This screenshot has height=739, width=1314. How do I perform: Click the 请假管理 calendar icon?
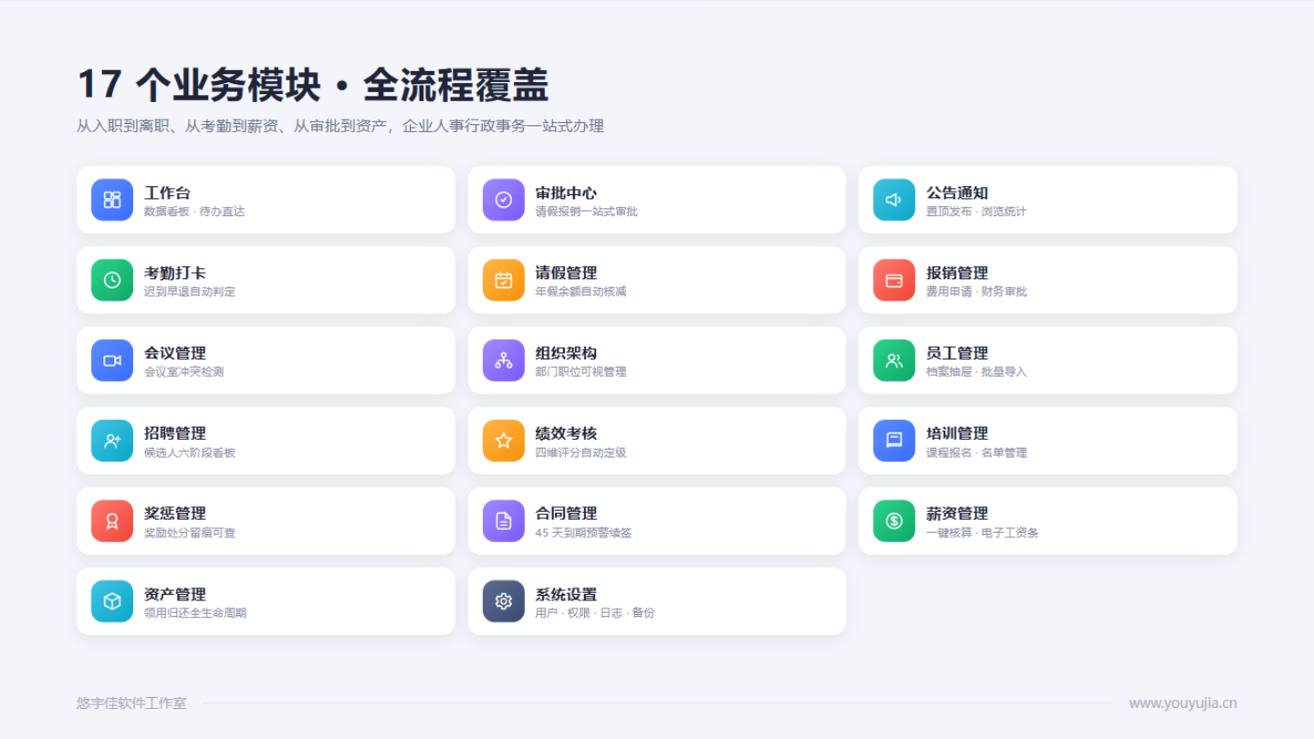[x=504, y=280]
